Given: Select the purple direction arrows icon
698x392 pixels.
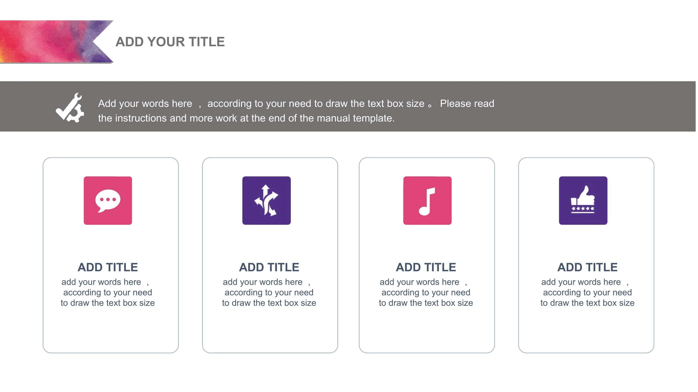Looking at the screenshot, I should point(266,200).
